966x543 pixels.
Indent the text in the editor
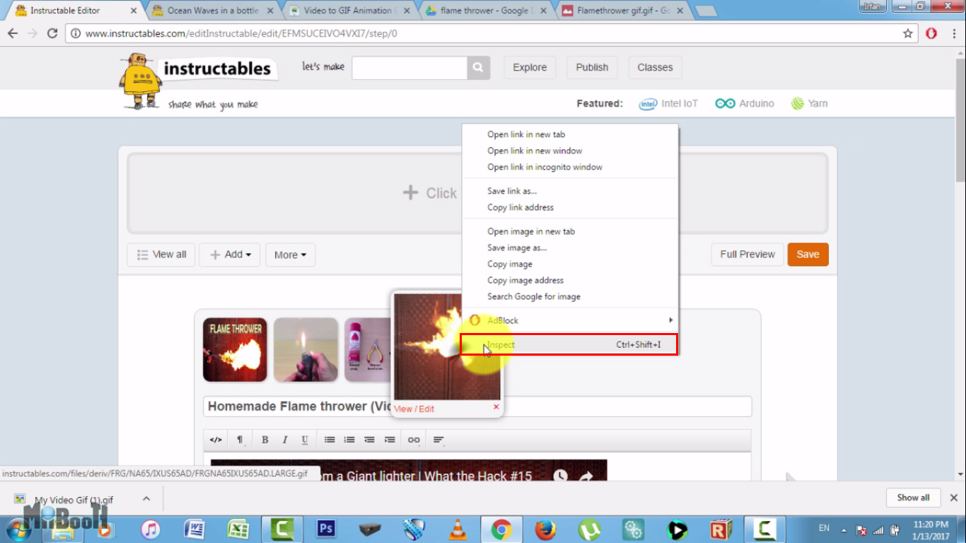pyautogui.click(x=390, y=440)
